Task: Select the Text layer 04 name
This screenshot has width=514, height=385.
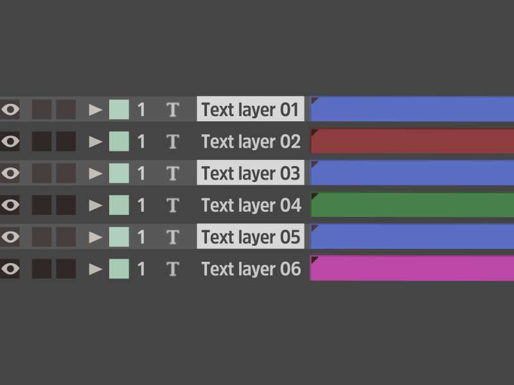Action: click(251, 205)
